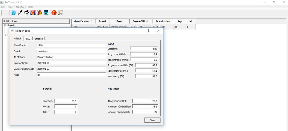Open the Help menu
The image size is (288, 131).
coord(30,7)
